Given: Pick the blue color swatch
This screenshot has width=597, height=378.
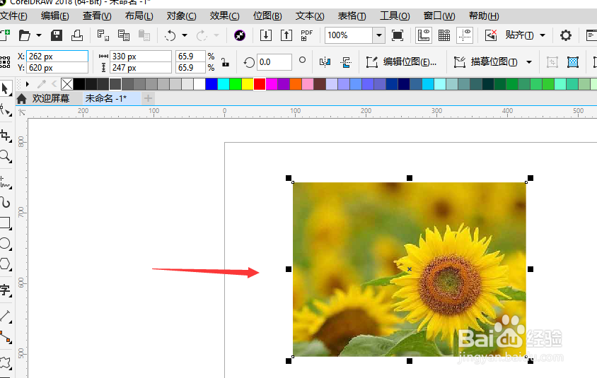Looking at the screenshot, I should pyautogui.click(x=211, y=84).
